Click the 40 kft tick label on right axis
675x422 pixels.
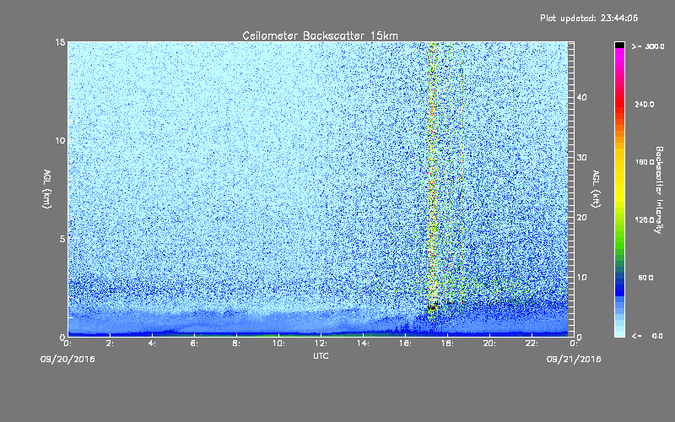click(x=581, y=97)
